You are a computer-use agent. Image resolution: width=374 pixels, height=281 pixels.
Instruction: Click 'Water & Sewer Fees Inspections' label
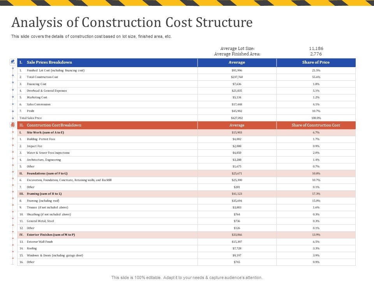(48, 153)
